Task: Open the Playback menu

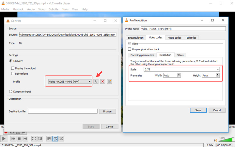Action: pos(18,9)
